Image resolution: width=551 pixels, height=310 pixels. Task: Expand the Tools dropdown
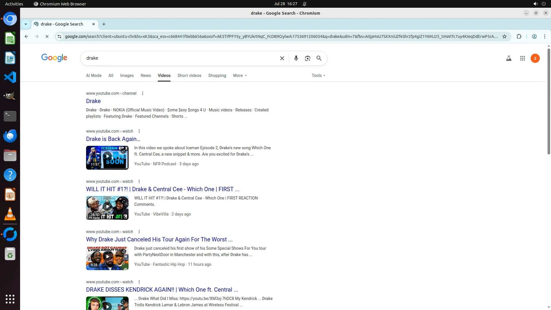318,75
